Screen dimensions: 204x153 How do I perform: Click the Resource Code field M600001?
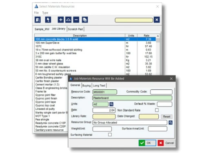tap(105, 92)
